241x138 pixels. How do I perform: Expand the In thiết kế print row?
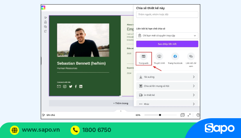[x=167, y=95]
